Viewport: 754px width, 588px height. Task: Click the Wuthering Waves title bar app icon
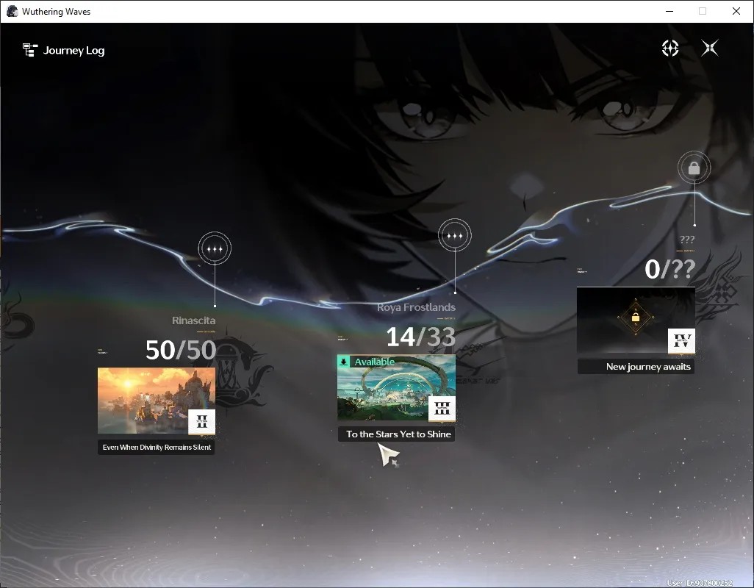click(12, 11)
